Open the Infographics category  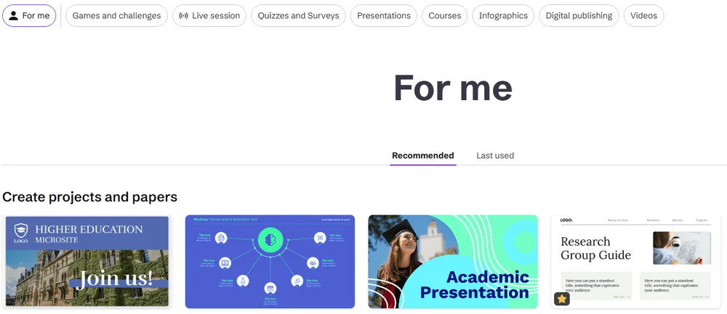coord(503,15)
